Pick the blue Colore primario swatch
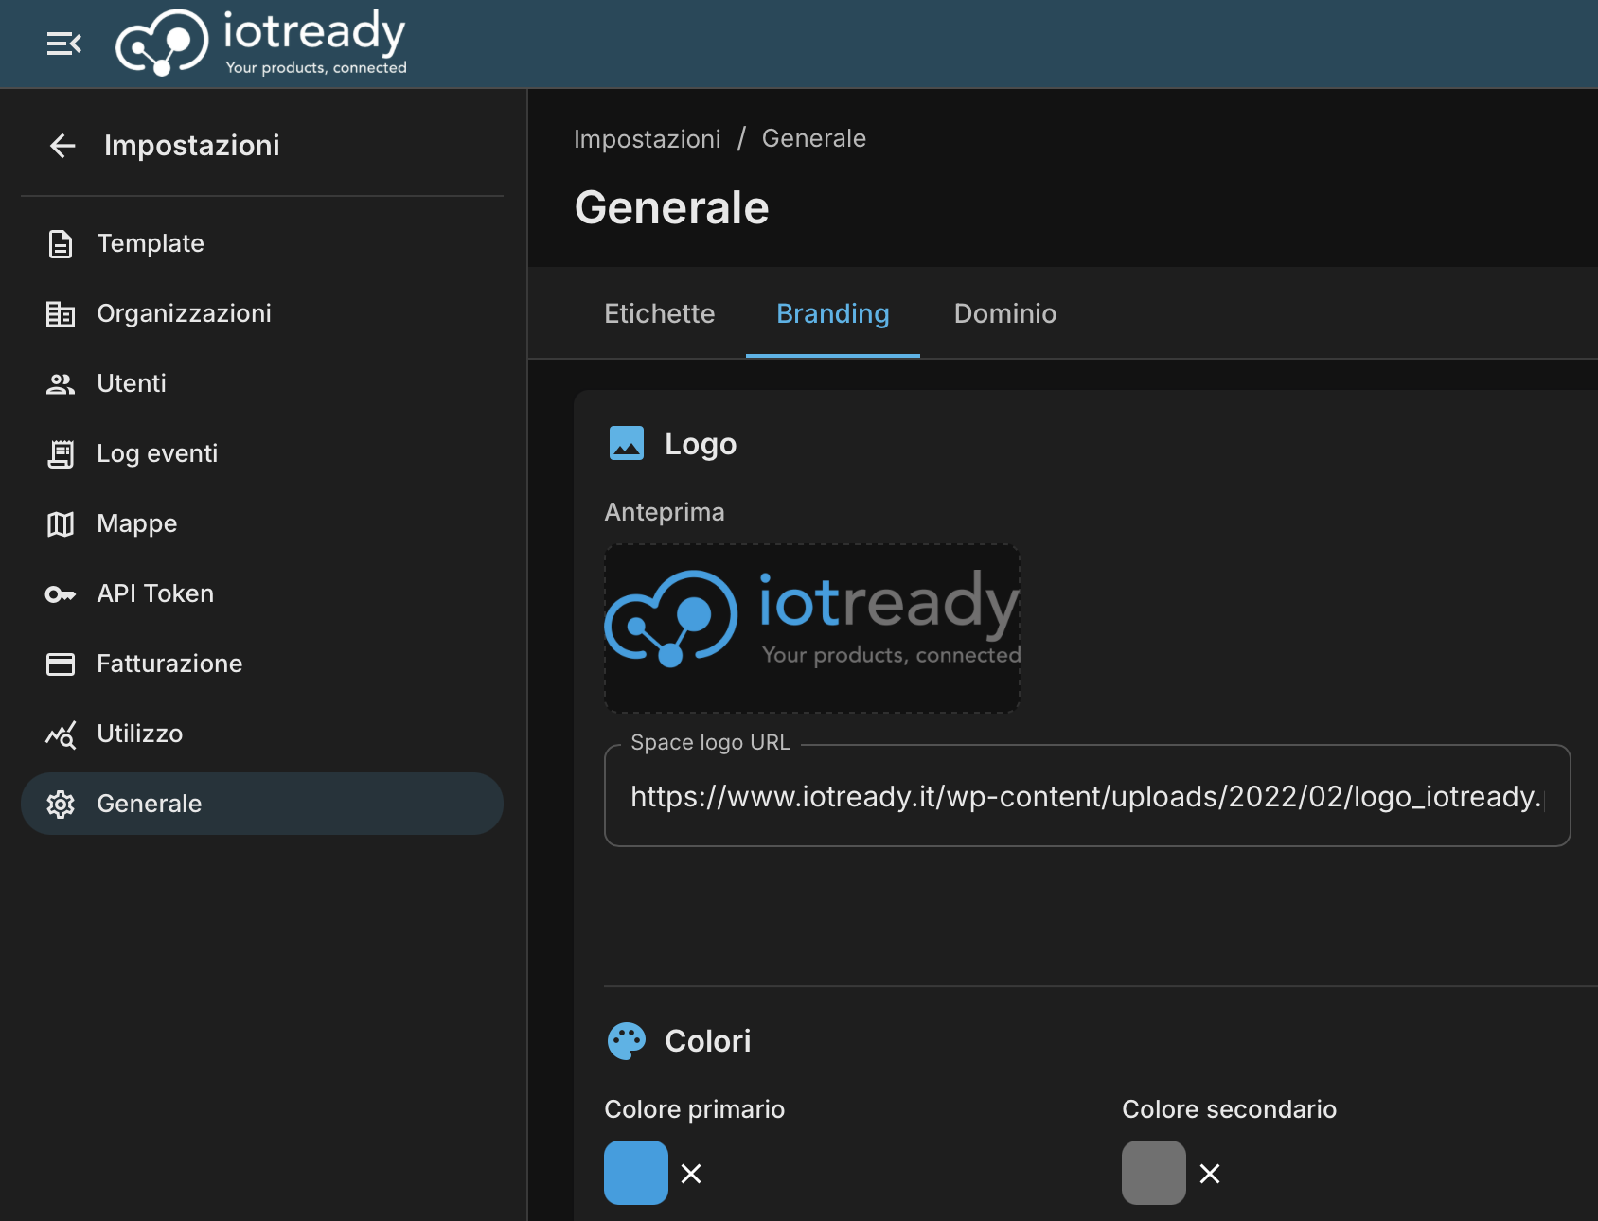 pyautogui.click(x=636, y=1173)
